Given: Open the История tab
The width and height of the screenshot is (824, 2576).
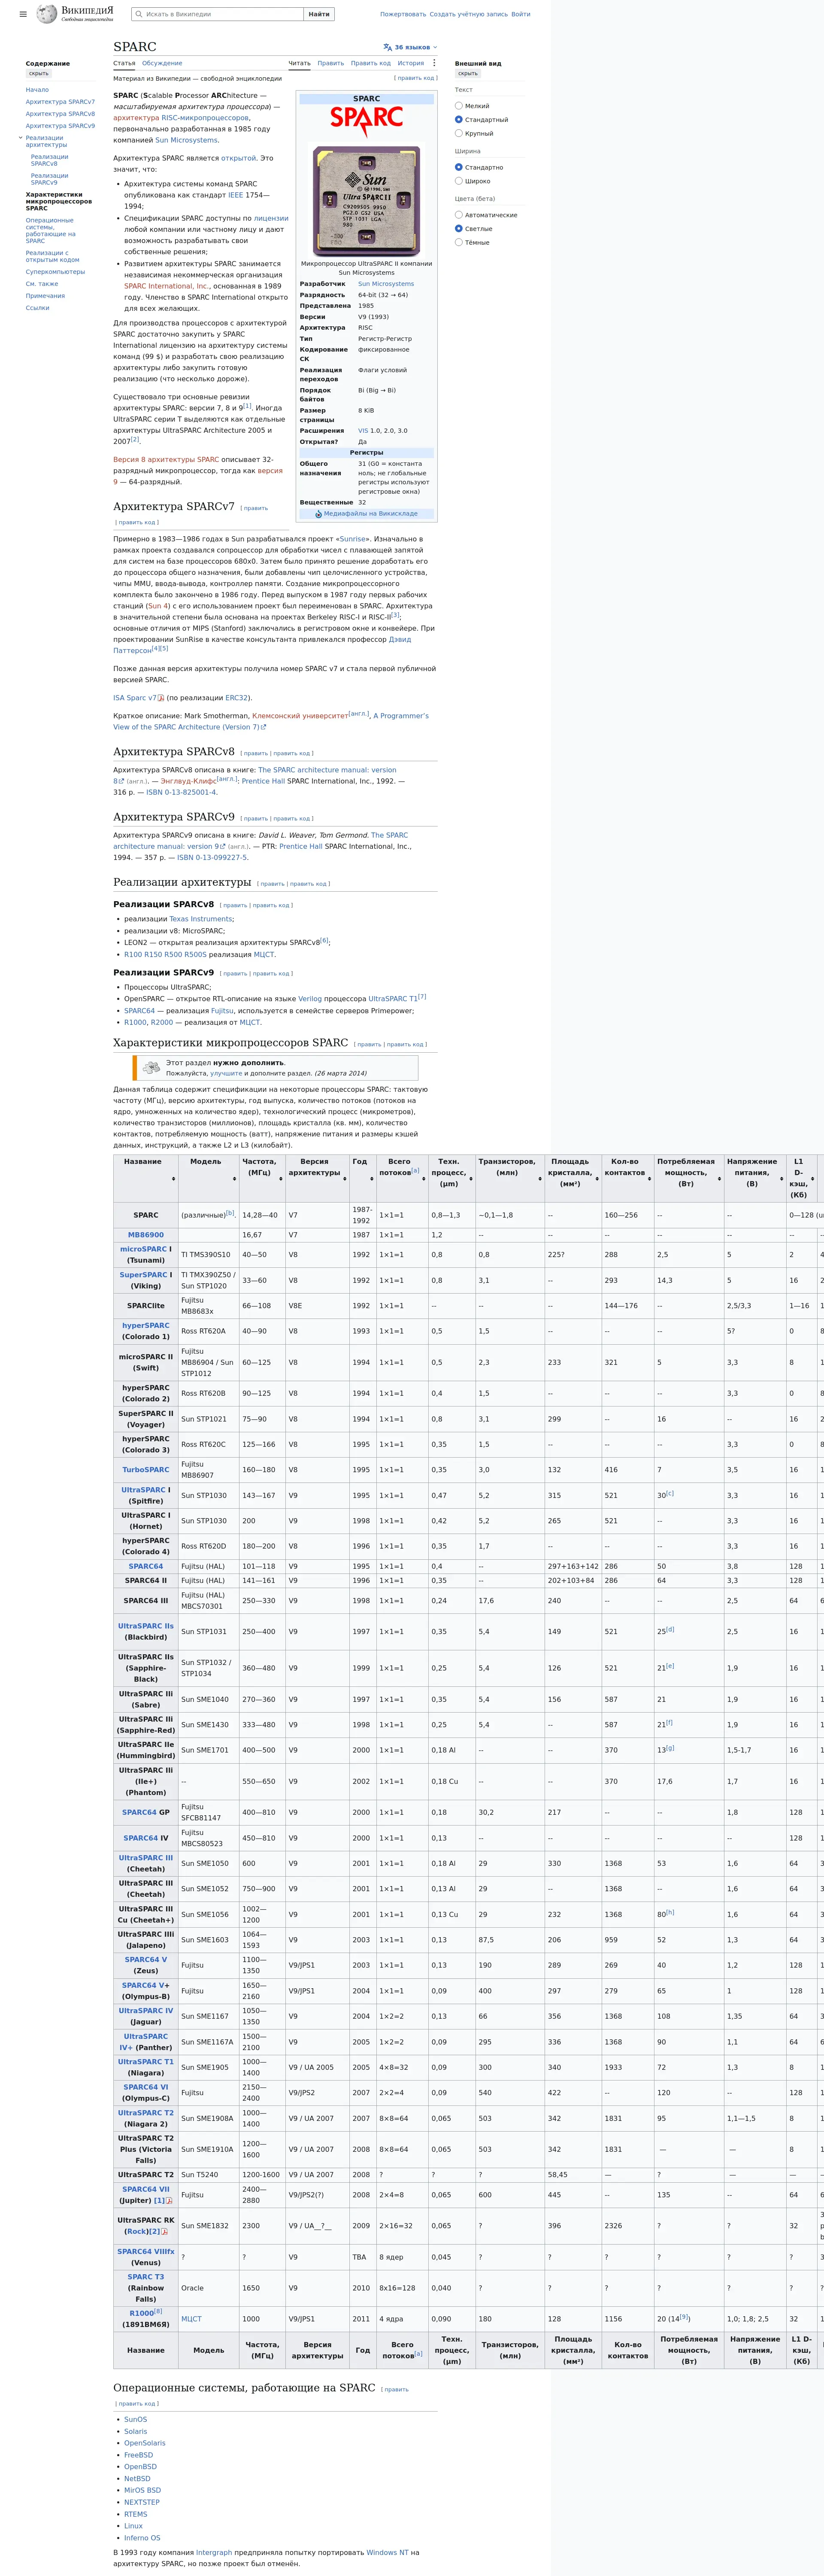Looking at the screenshot, I should (411, 63).
